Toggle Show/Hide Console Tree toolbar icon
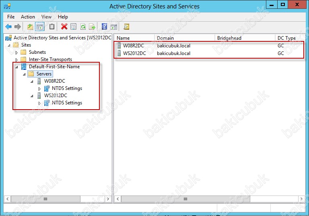The height and width of the screenshot is (216, 309). 40,26
